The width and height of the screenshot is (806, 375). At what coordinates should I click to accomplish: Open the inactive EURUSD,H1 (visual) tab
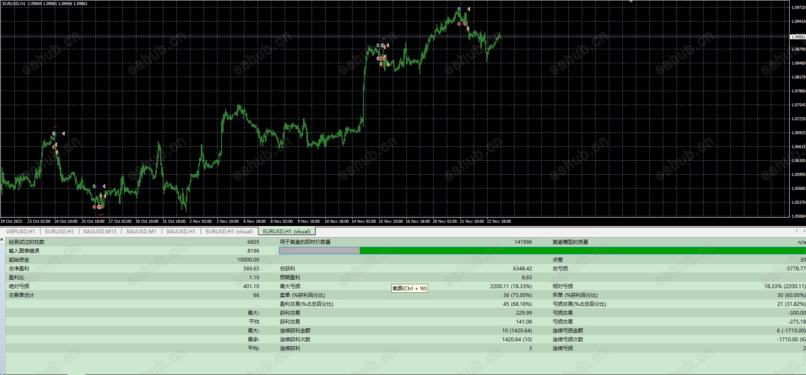click(x=229, y=231)
